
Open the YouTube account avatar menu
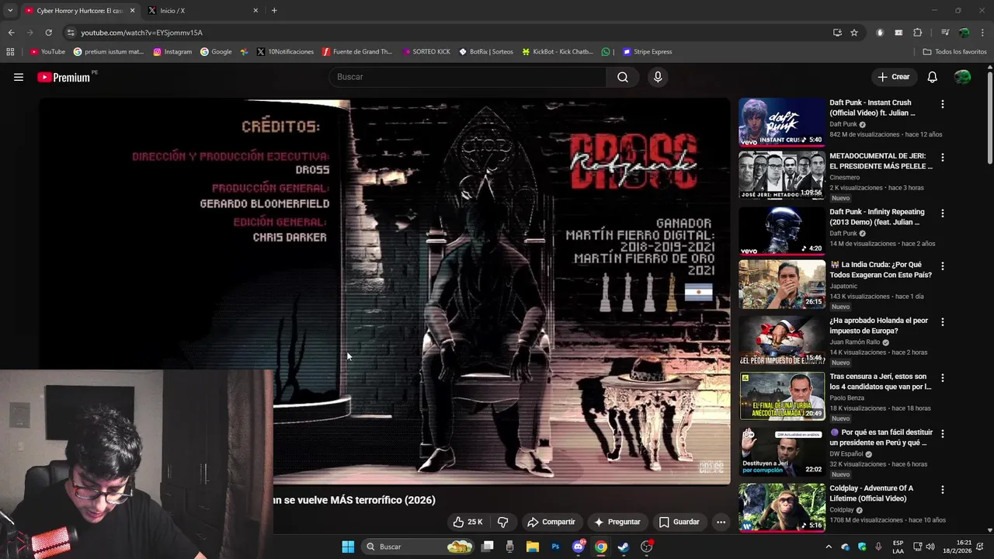coord(962,77)
